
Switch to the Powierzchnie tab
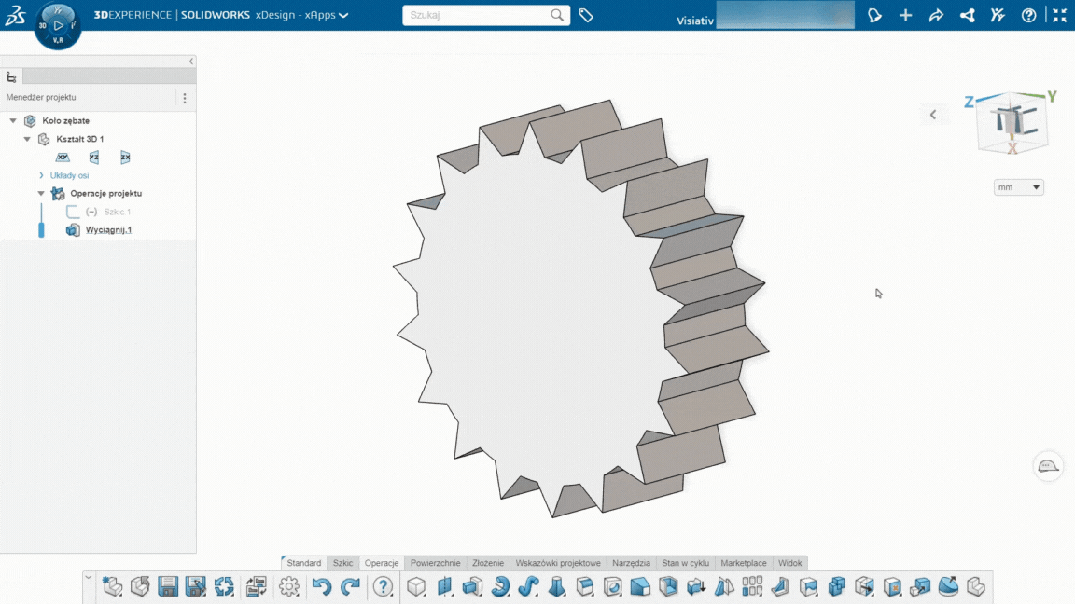tap(436, 563)
